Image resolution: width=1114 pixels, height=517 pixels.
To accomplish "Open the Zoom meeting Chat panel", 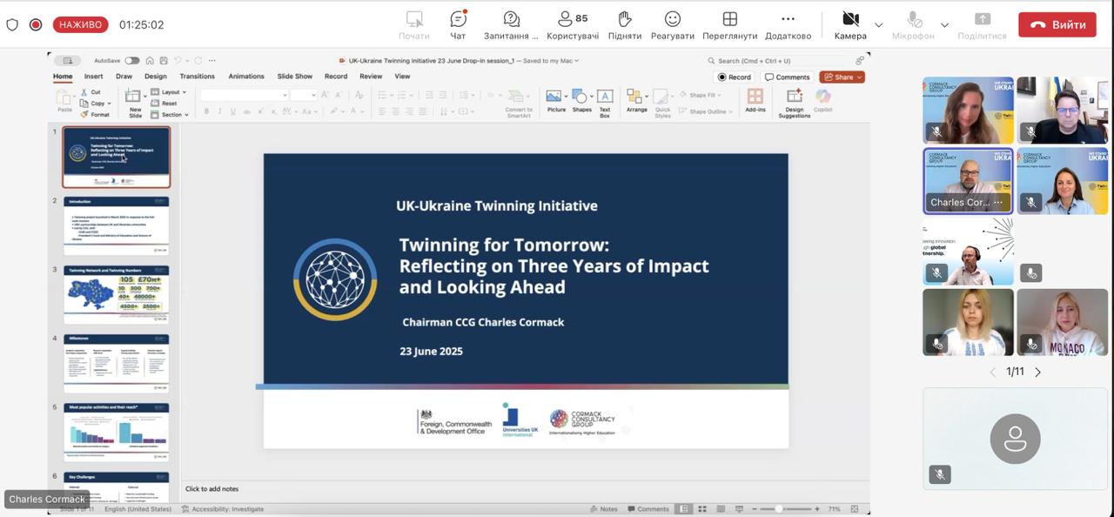I will 458,25.
